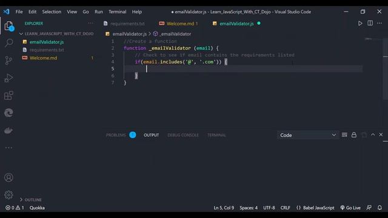Change indentation via Spaces: 4
The image size is (388, 218).
pyautogui.click(x=249, y=208)
